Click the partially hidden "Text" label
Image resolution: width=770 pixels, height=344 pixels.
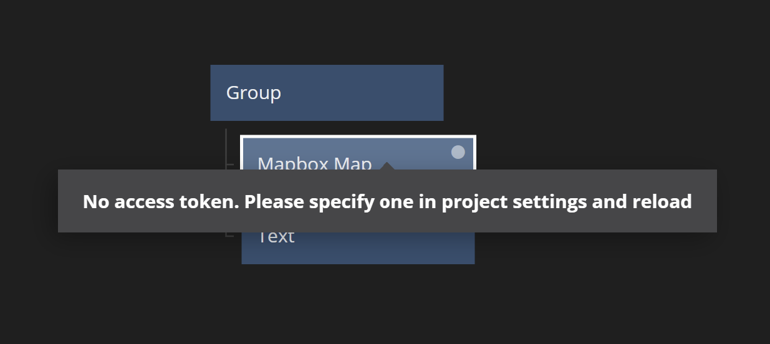coord(276,237)
